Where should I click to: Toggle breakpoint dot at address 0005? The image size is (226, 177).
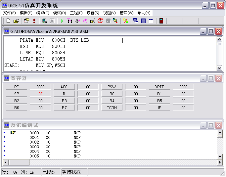pos(4,155)
